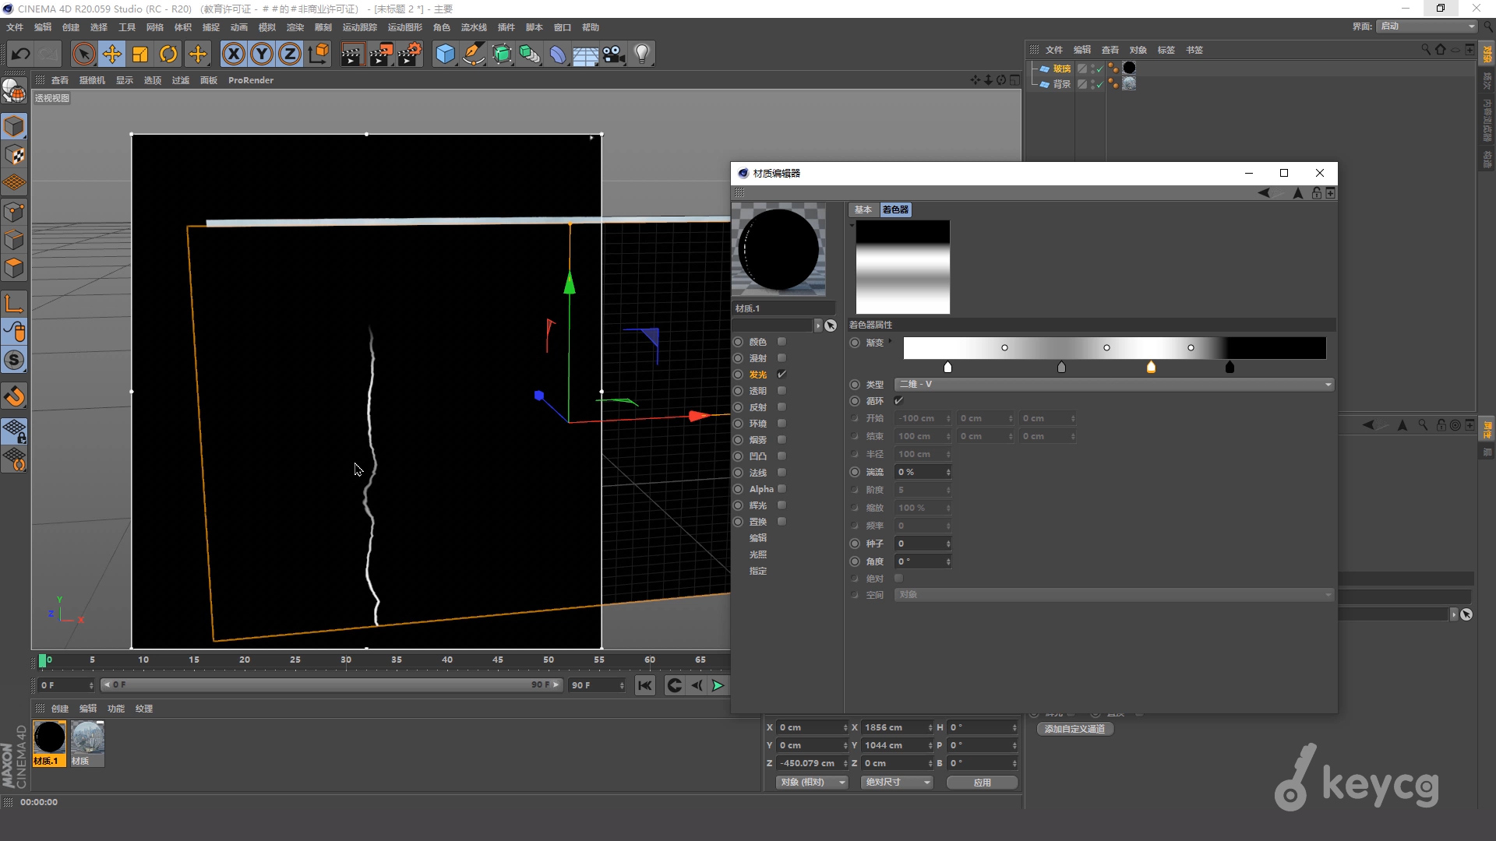This screenshot has width=1496, height=841.
Task: Select the Scale tool icon
Action: click(140, 54)
